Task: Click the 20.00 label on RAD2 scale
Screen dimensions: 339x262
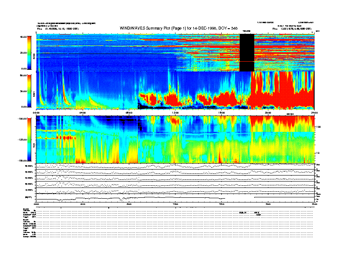Action: pos(23,53)
